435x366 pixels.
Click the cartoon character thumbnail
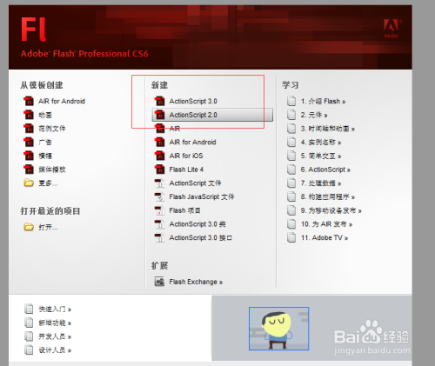[x=278, y=329]
